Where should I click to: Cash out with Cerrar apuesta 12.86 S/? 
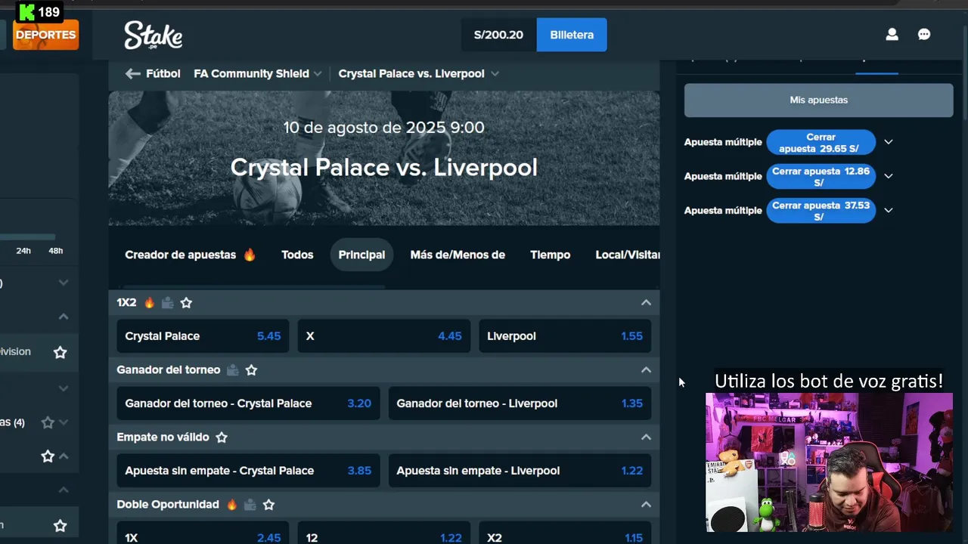coord(821,176)
